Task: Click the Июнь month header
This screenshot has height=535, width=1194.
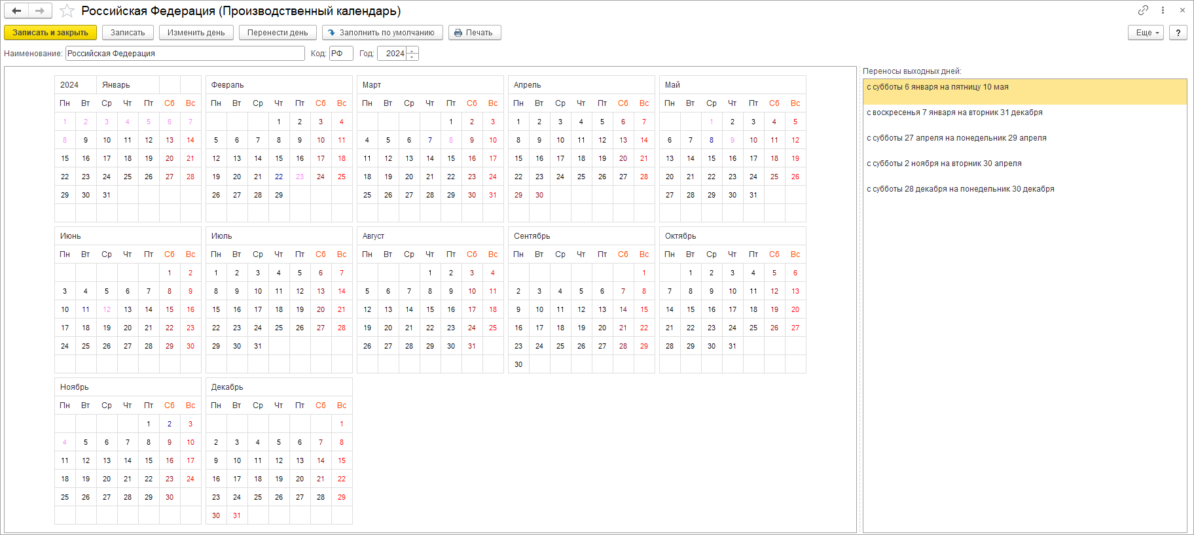Action: (128, 236)
